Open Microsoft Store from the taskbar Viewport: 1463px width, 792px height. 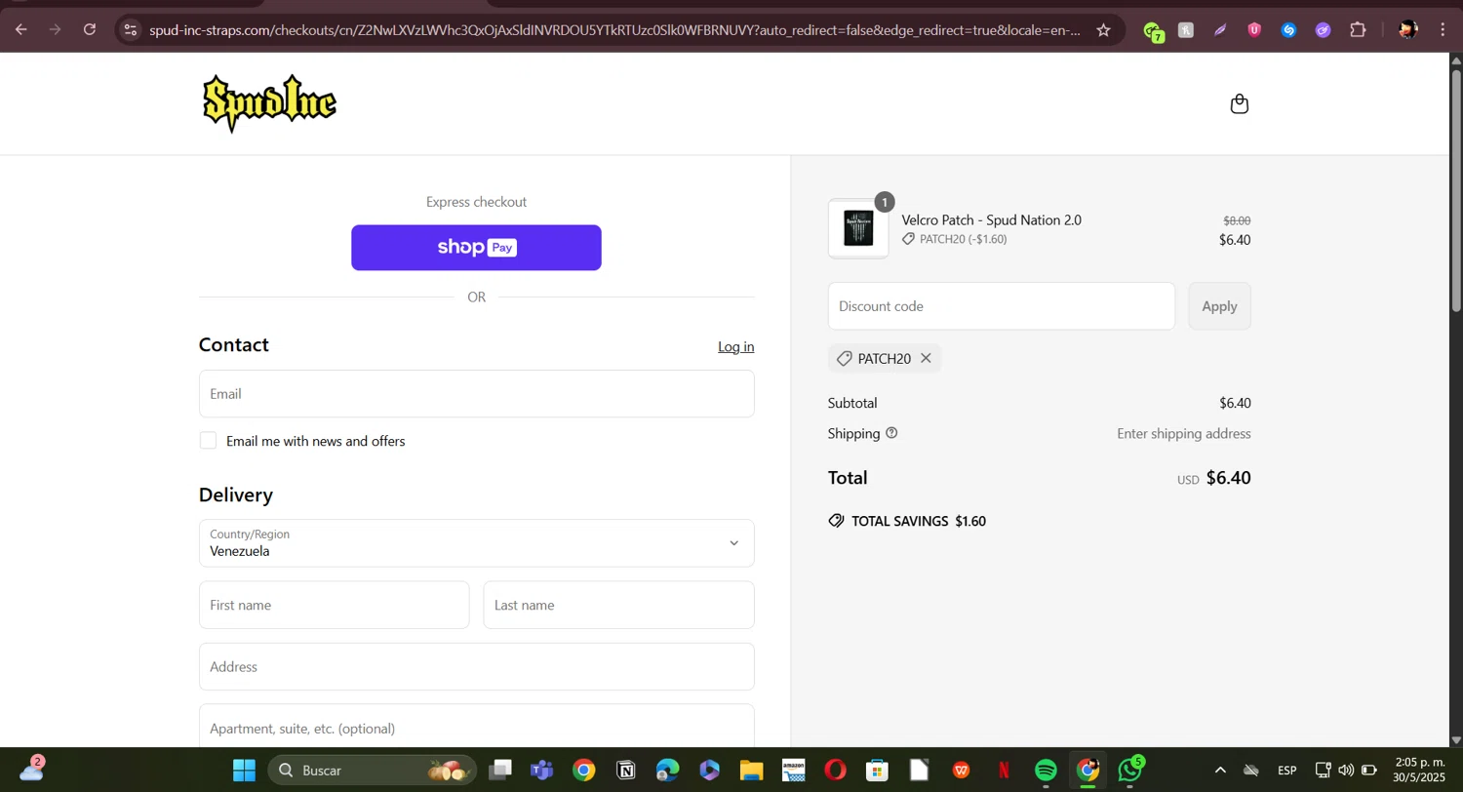click(877, 771)
